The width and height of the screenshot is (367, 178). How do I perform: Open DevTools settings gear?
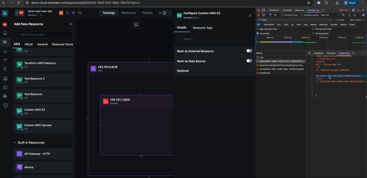(x=353, y=10)
